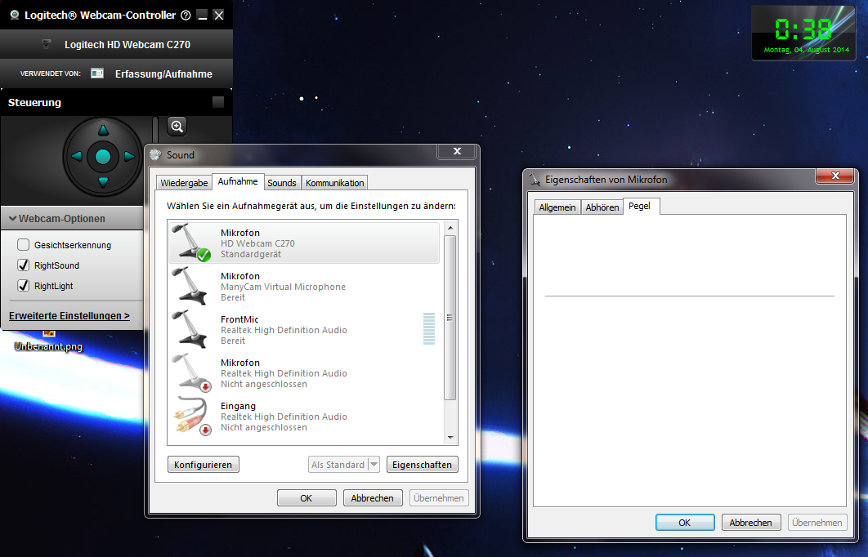Click the Erfassung/Aufnahme application icon
This screenshot has height=557, width=868.
click(97, 73)
